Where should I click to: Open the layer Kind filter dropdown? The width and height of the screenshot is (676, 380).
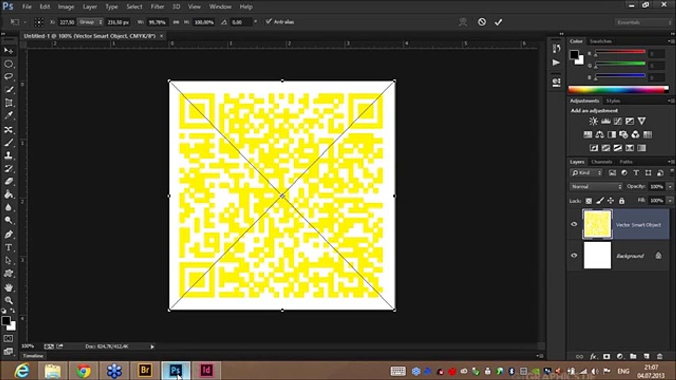(586, 173)
